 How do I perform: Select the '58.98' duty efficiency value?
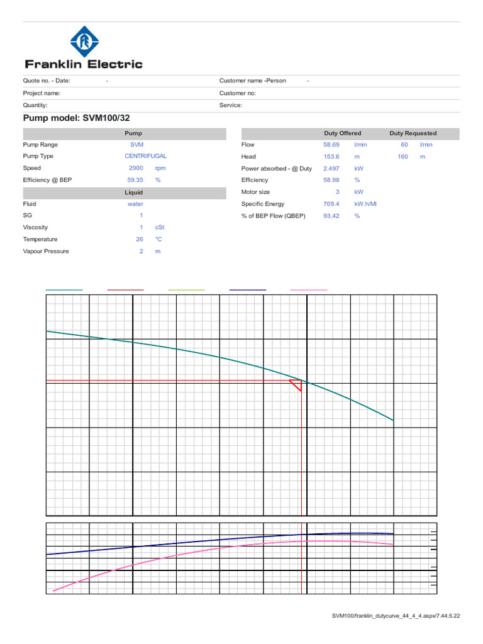click(x=331, y=180)
